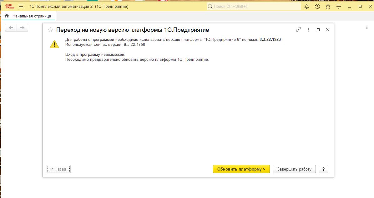
Task: Click required version text 8.3.22.1923
Action: (x=270, y=40)
